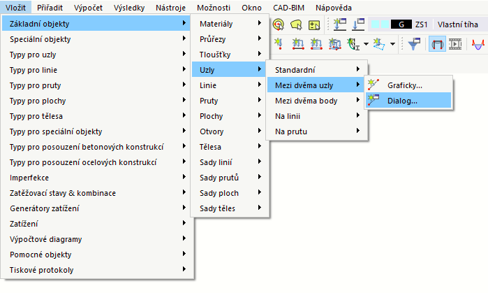The image size is (488, 293).
Task: Select the free rectangular load tool
Action: tap(379, 44)
